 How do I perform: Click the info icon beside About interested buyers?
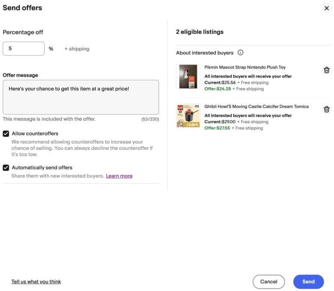240,53
